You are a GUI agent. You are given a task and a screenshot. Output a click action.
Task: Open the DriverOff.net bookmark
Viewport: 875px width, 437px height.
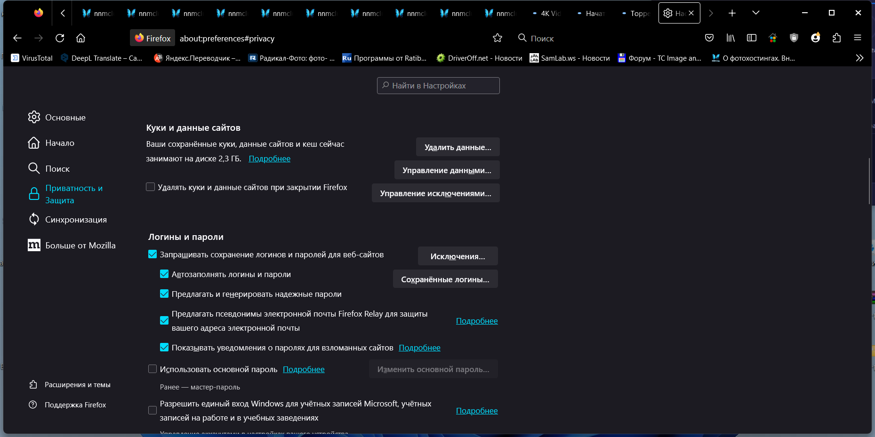(x=480, y=58)
